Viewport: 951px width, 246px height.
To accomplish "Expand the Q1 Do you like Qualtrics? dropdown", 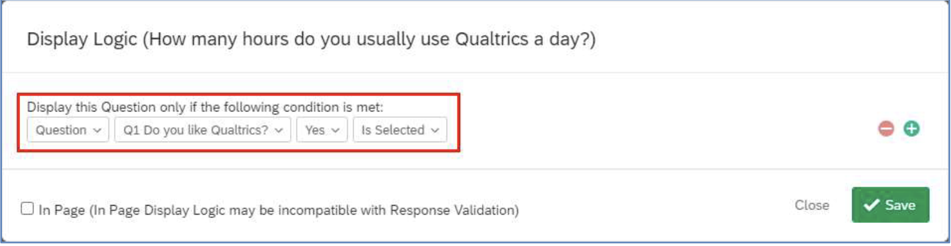I will (x=203, y=129).
